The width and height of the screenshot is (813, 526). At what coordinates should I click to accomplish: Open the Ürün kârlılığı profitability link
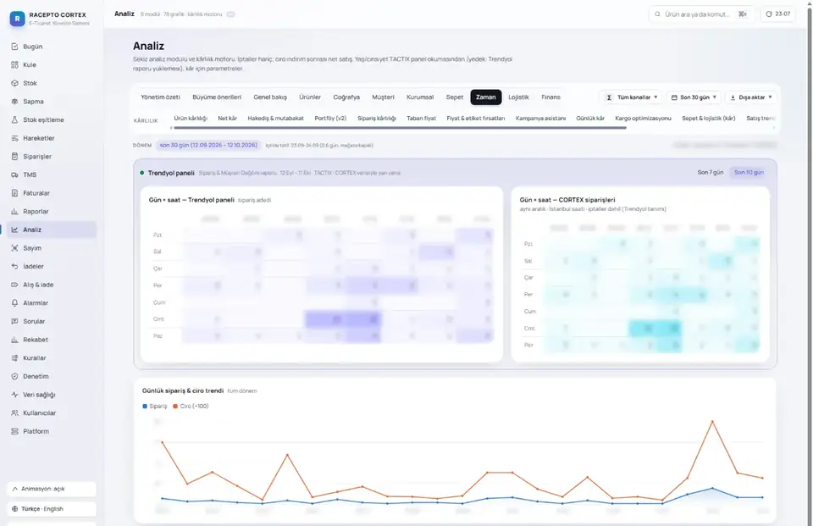pos(191,119)
